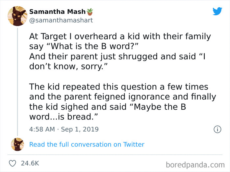
Task: Read the full conversation on Twitter
Action: (x=87, y=145)
